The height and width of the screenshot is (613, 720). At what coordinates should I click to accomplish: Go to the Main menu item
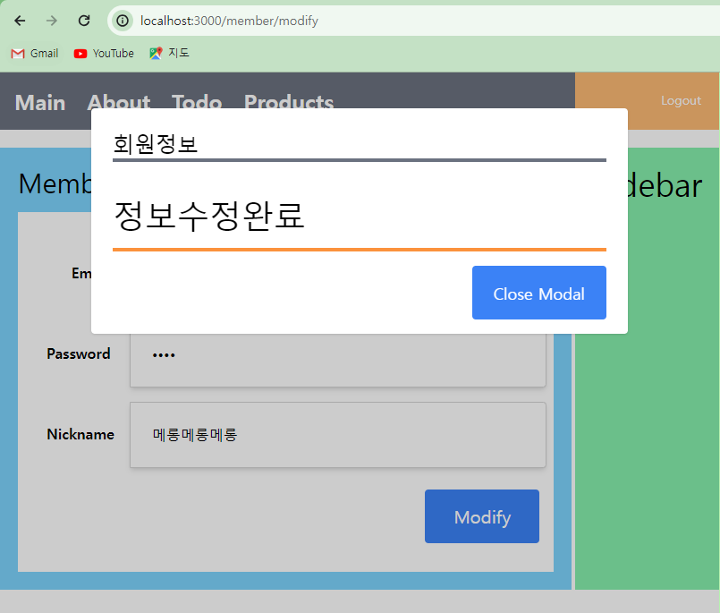coord(40,102)
